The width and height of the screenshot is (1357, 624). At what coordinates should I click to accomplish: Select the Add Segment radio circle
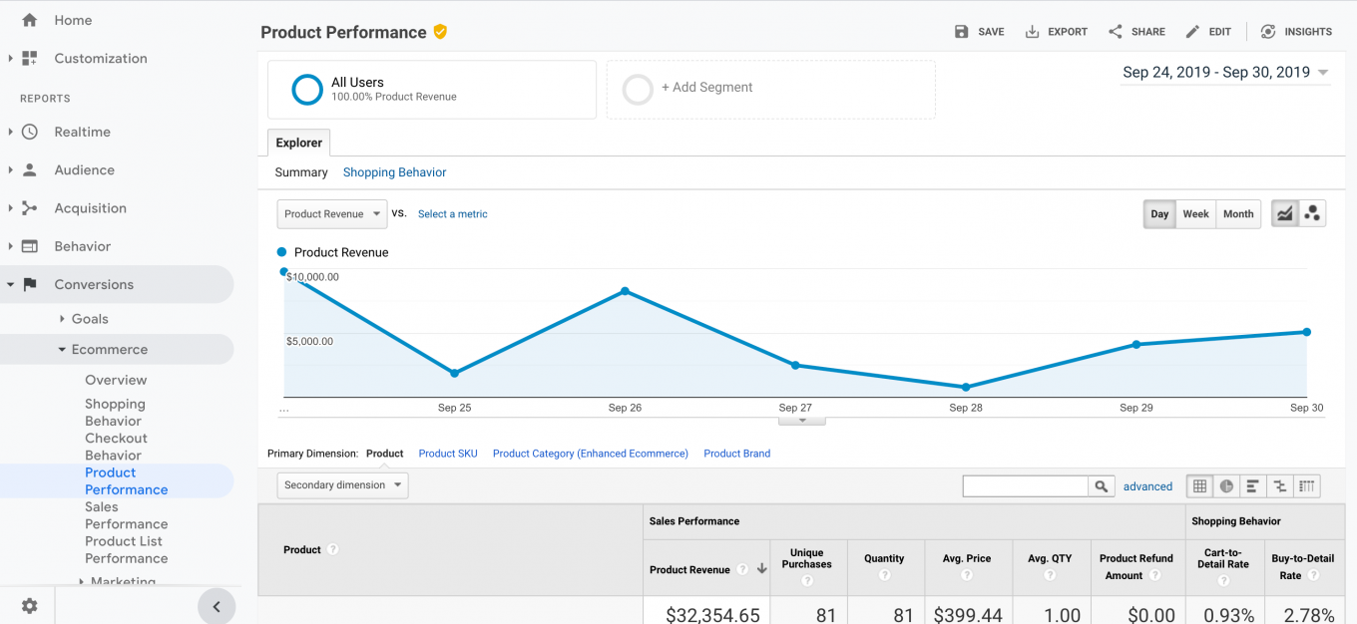(x=638, y=89)
